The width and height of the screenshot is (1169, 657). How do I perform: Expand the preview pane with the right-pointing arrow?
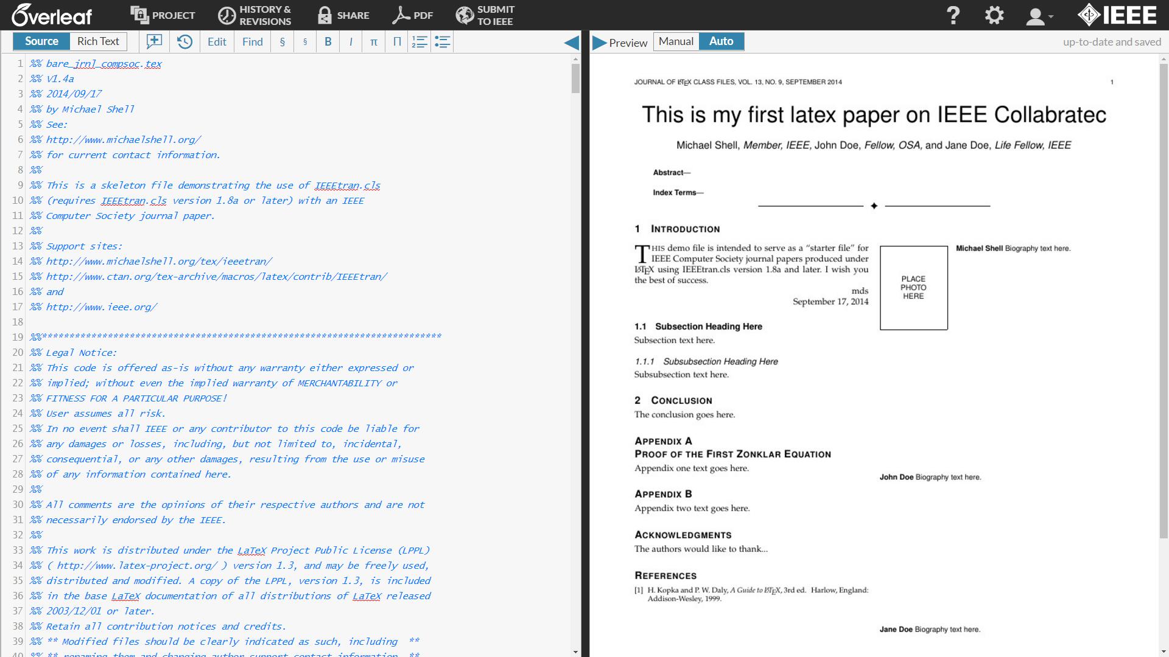coord(599,43)
